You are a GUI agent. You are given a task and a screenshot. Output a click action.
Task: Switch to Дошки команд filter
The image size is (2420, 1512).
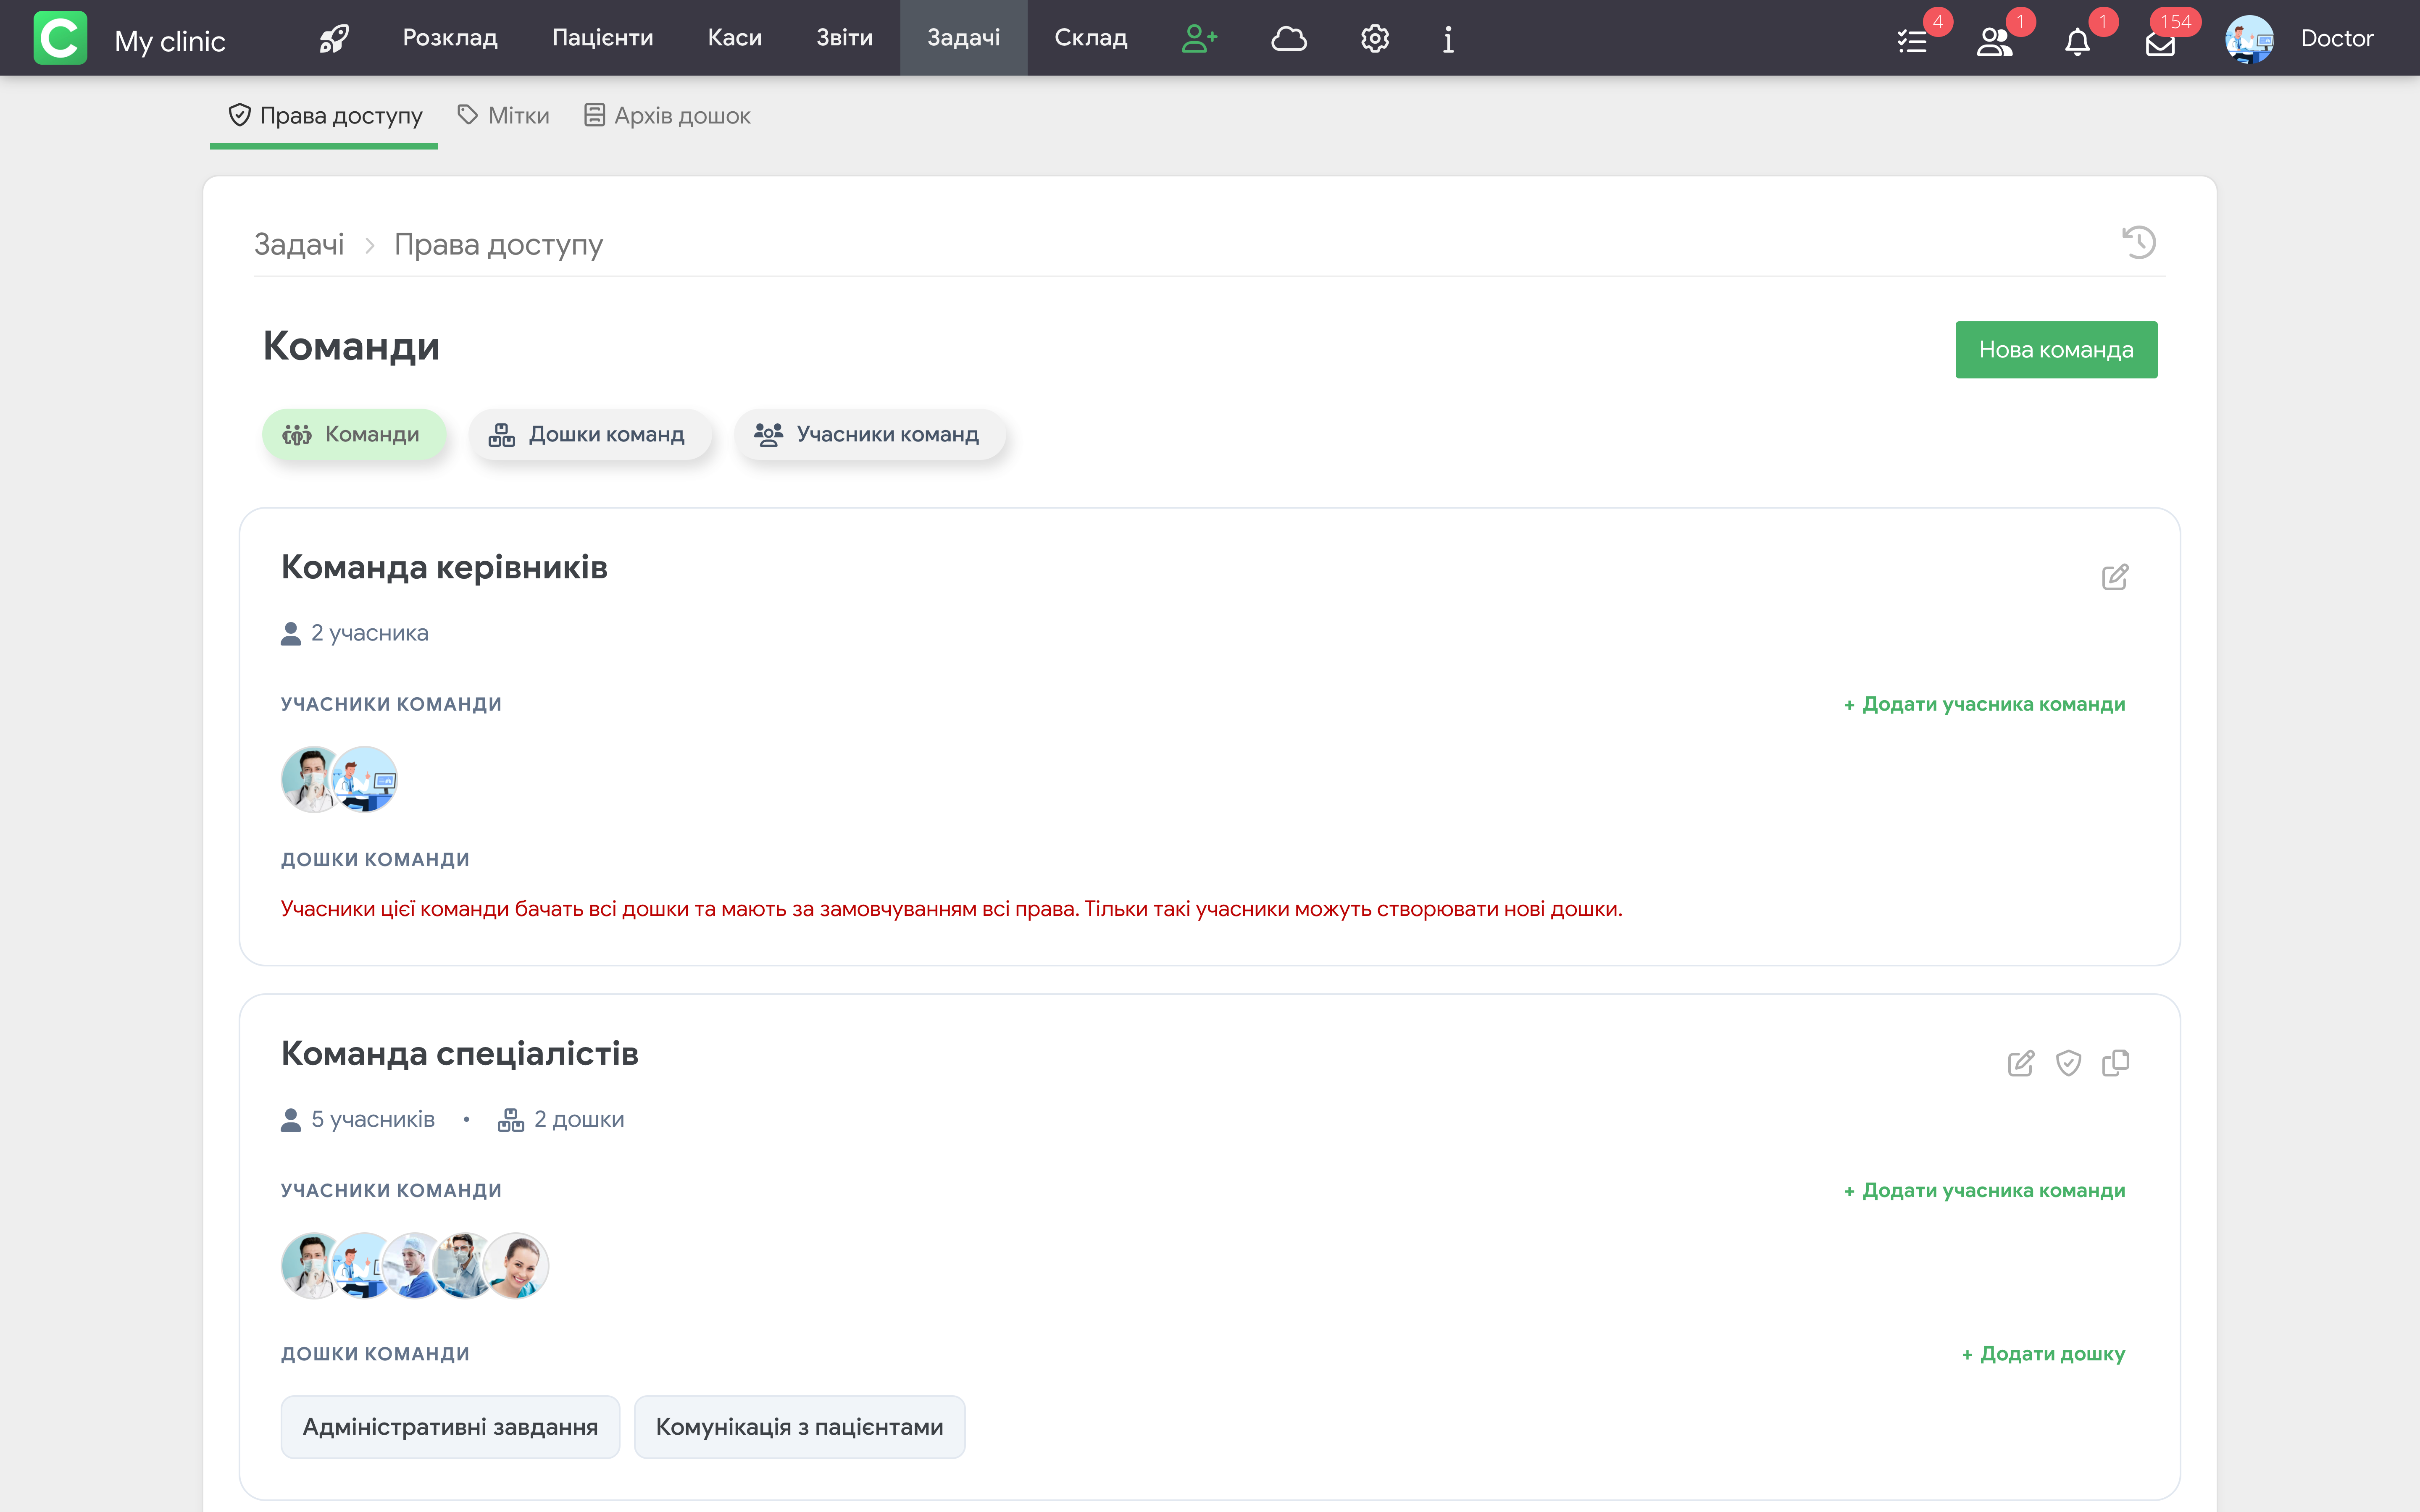(588, 434)
